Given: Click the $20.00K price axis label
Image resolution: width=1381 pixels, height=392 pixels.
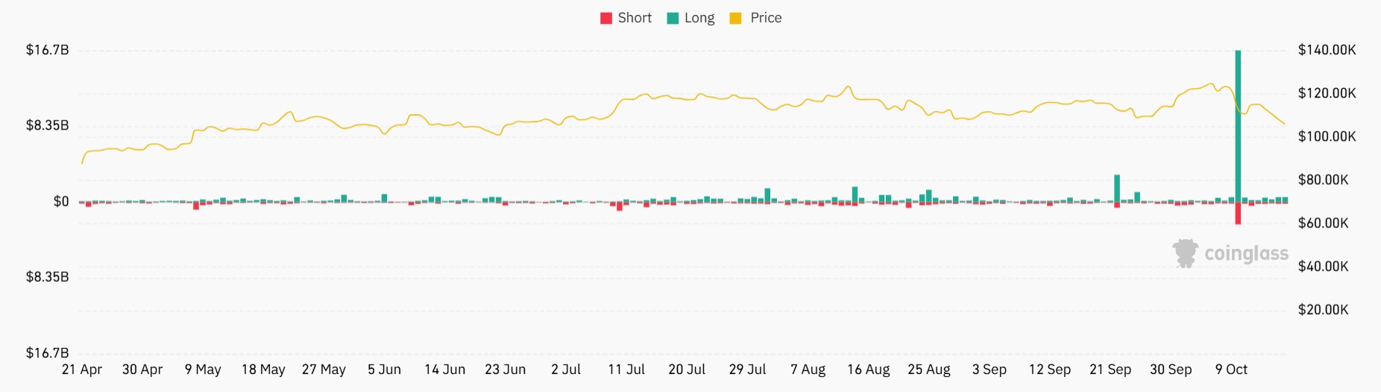Looking at the screenshot, I should pyautogui.click(x=1323, y=309).
